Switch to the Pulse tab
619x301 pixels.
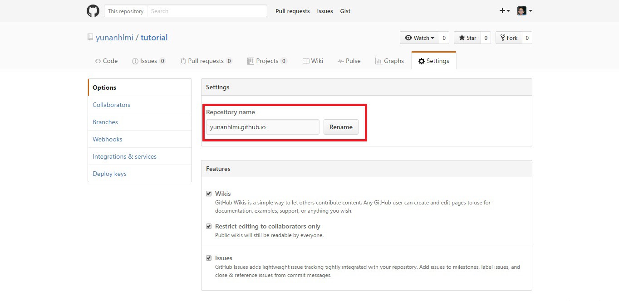pos(349,61)
